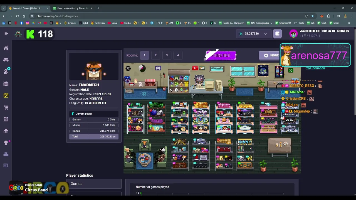The image size is (356, 200).
Task: Open the calendar tasks icon in sidebar
Action: click(x=6, y=96)
